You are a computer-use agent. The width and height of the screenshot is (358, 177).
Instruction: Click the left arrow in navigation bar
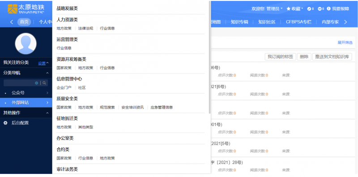(x=12, y=22)
